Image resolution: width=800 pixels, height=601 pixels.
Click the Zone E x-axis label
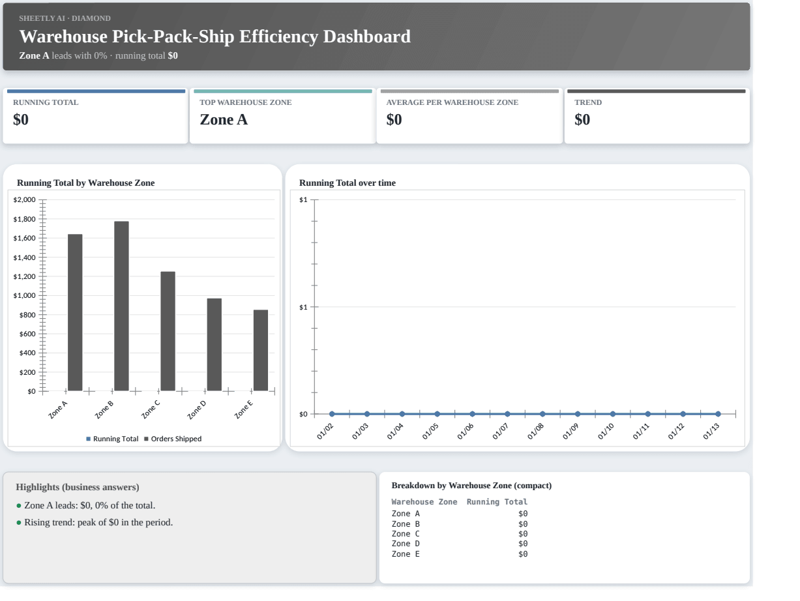(x=244, y=409)
